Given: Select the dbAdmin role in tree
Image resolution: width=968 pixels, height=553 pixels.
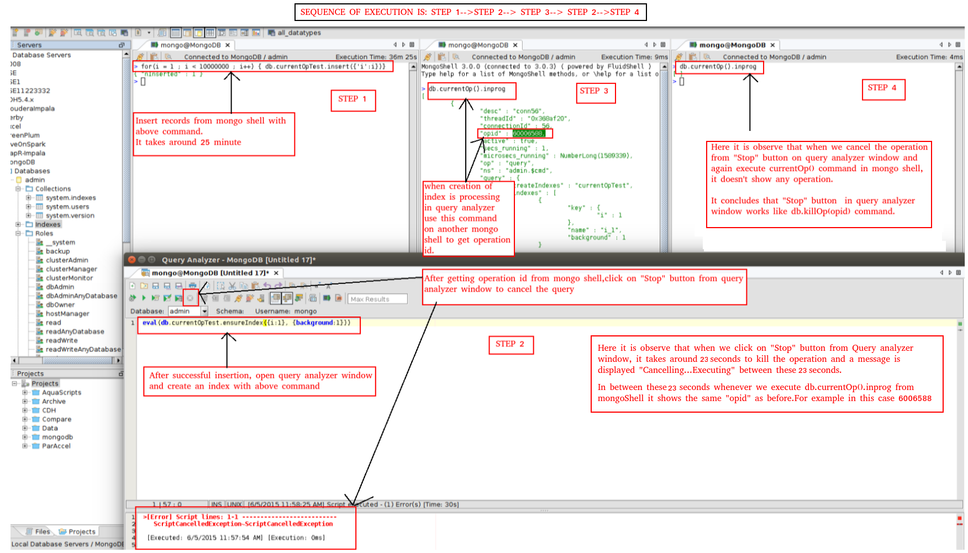Looking at the screenshot, I should pyautogui.click(x=60, y=287).
